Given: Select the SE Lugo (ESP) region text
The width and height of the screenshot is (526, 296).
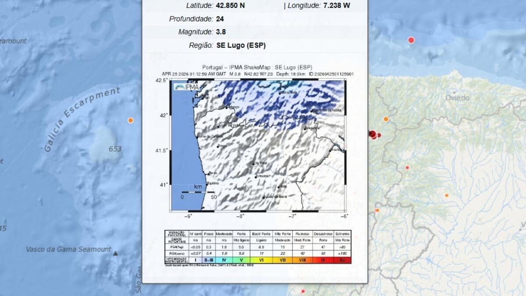Looking at the screenshot, I should point(241,45).
